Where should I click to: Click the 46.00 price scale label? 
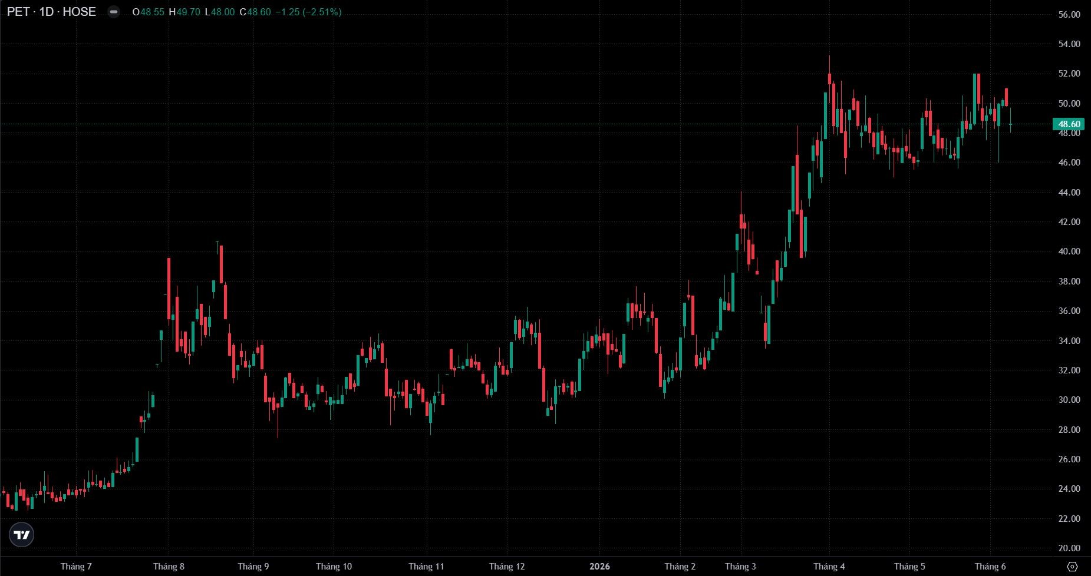pyautogui.click(x=1069, y=163)
